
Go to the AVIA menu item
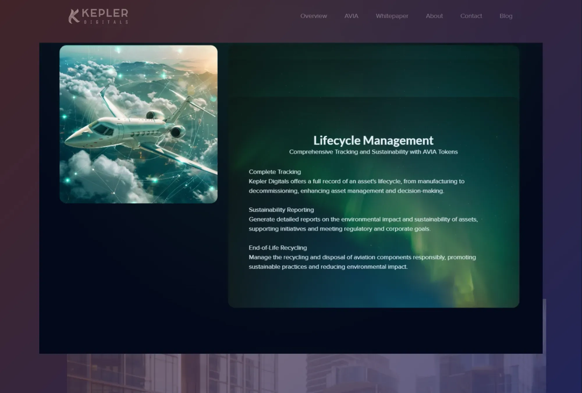[x=351, y=16]
